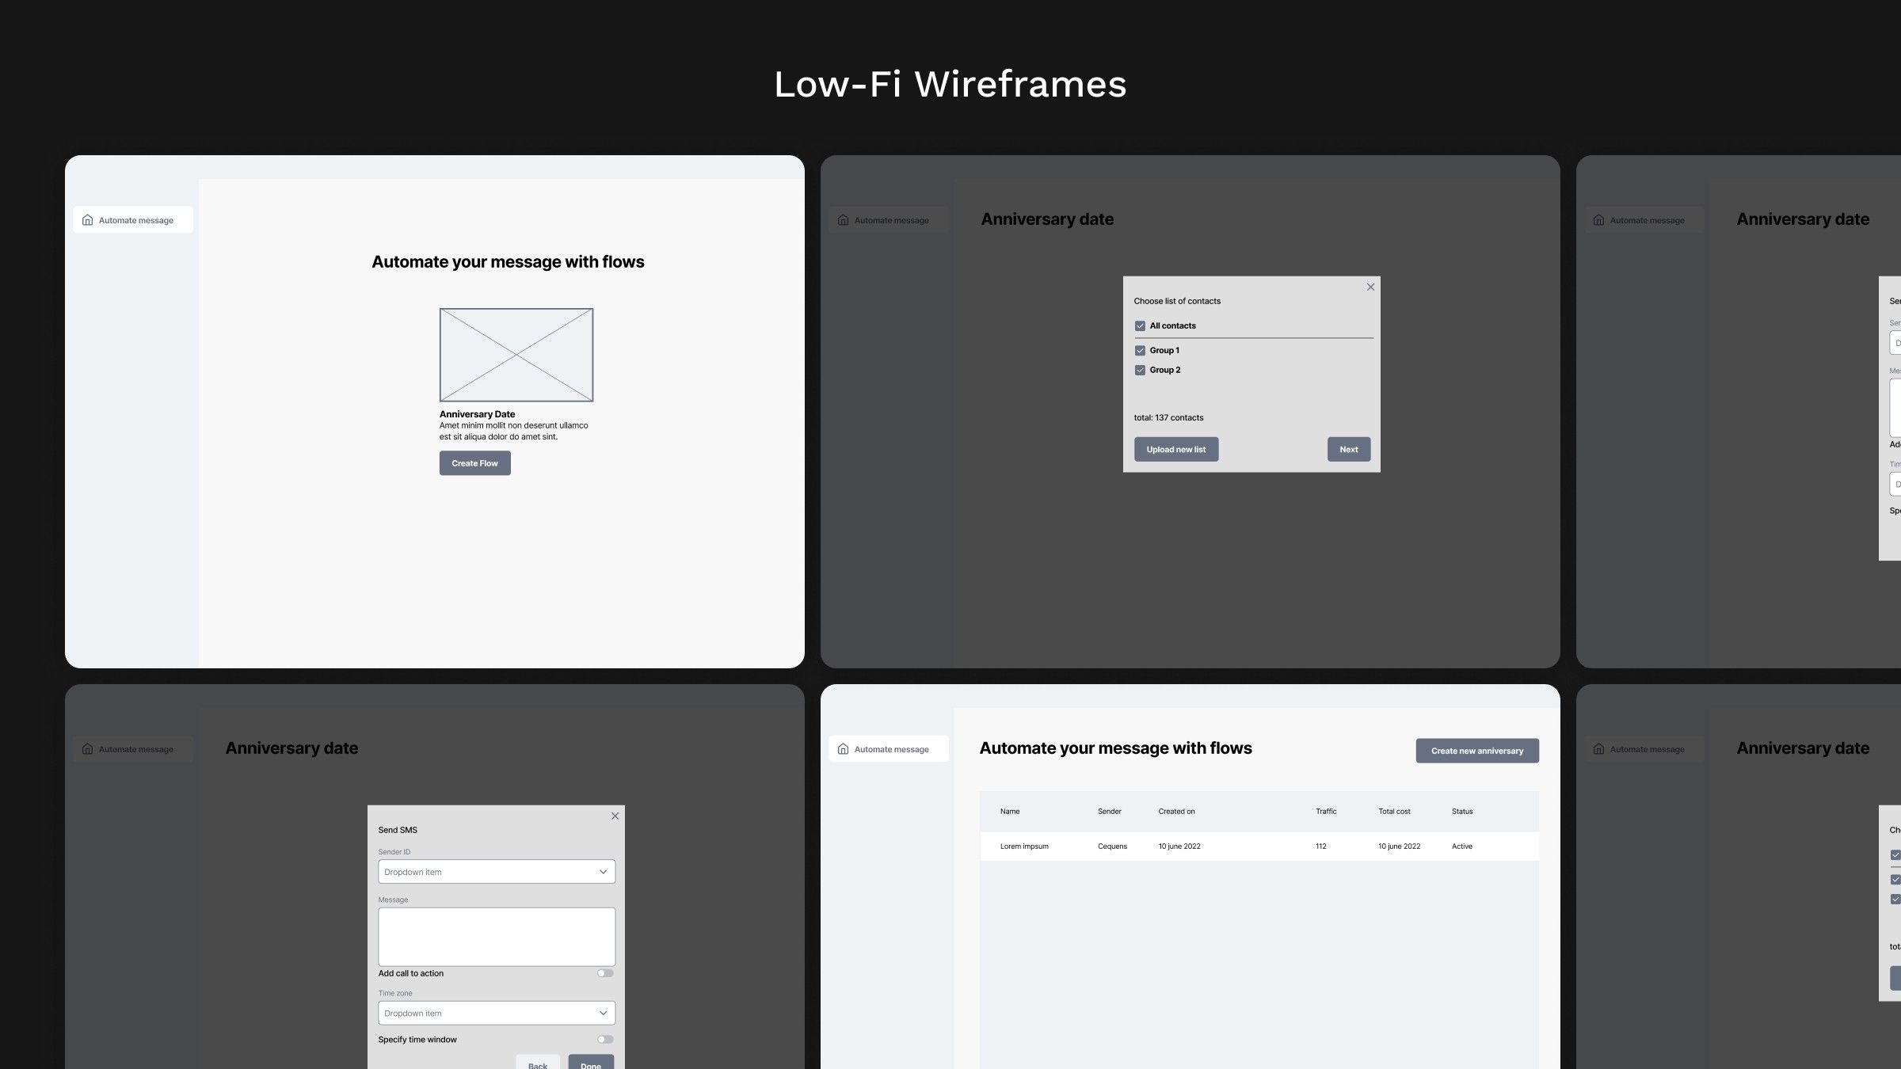Screen dimensions: 1901x1069
Task: Click the Lorem impsum table row name
Action: point(1024,846)
